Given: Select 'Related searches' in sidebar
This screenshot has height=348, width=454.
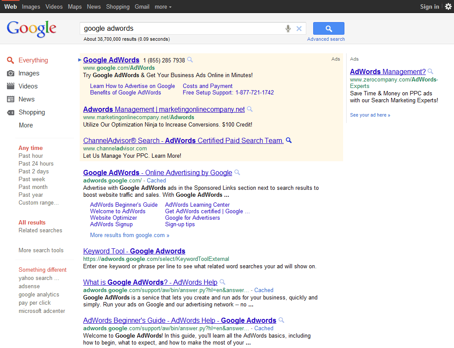Looking at the screenshot, I should tap(40, 231).
